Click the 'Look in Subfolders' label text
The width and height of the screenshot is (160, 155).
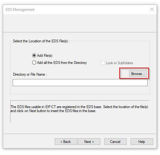tap(120, 63)
